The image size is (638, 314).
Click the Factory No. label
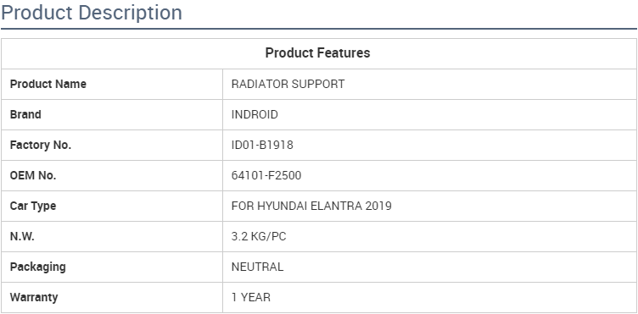pos(41,146)
